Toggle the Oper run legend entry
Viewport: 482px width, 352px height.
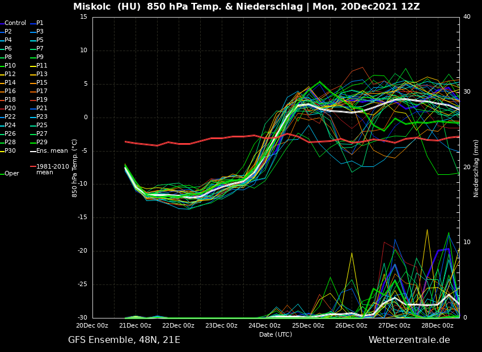coord(12,174)
